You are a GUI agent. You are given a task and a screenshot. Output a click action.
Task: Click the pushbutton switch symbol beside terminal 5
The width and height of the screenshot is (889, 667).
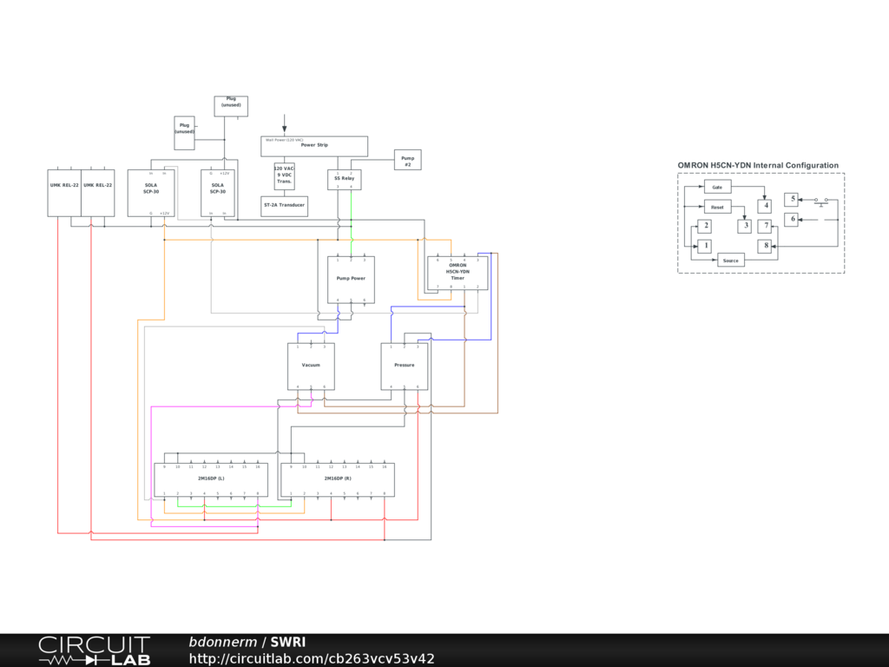click(821, 201)
